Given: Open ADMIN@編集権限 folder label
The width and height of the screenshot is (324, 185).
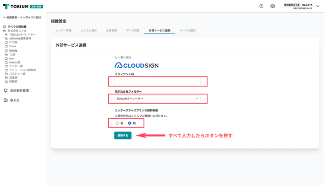Looking at the screenshot, I should (x=20, y=39).
